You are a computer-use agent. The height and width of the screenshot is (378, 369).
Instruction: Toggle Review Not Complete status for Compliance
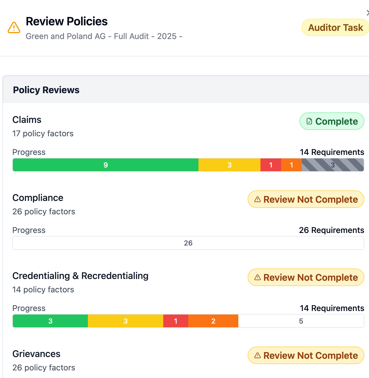306,199
